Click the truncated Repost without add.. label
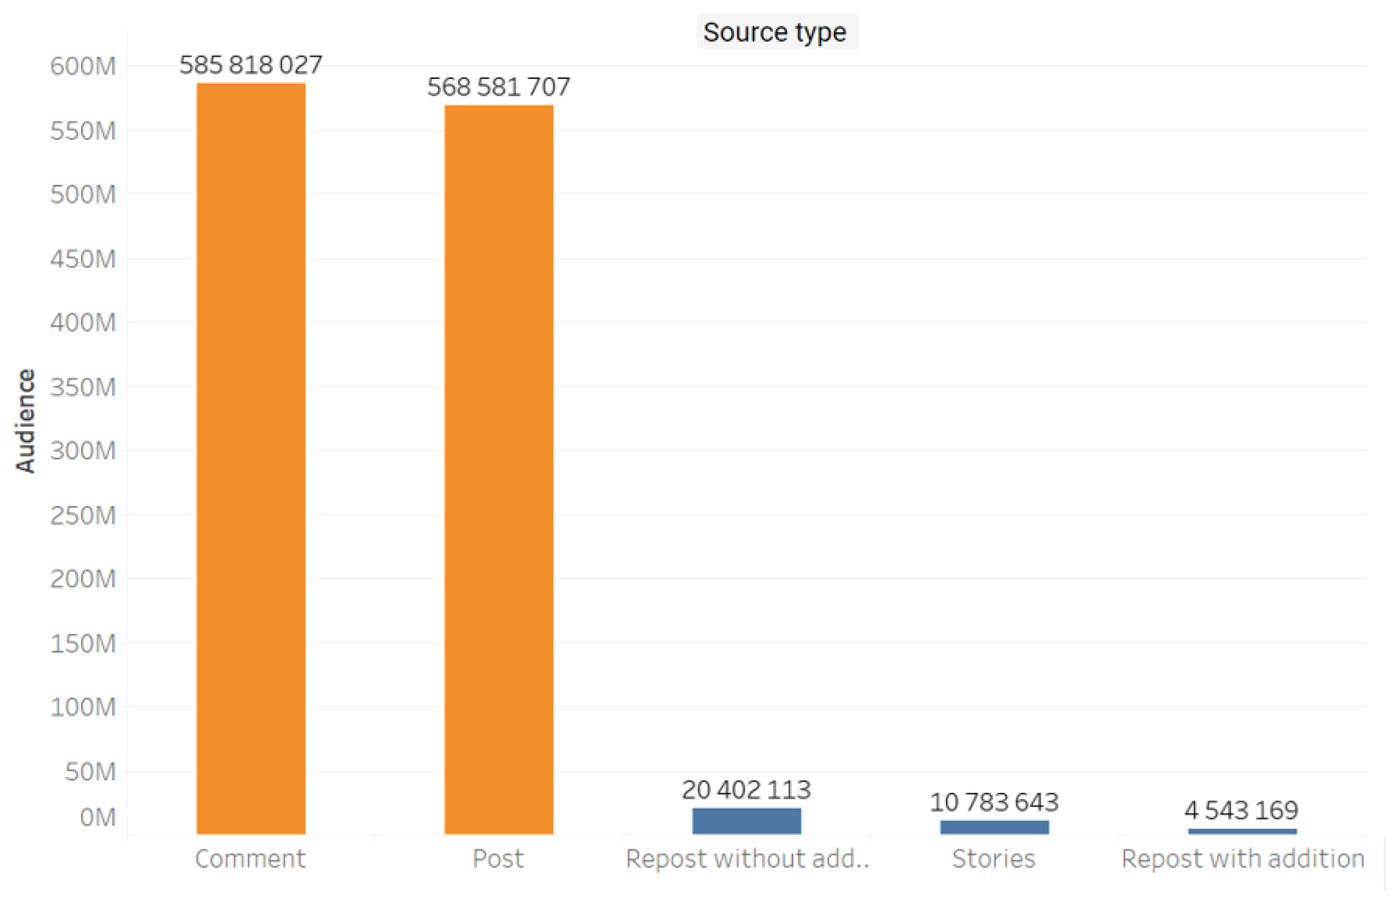Image resolution: width=1397 pixels, height=903 pixels. pyautogui.click(x=747, y=858)
